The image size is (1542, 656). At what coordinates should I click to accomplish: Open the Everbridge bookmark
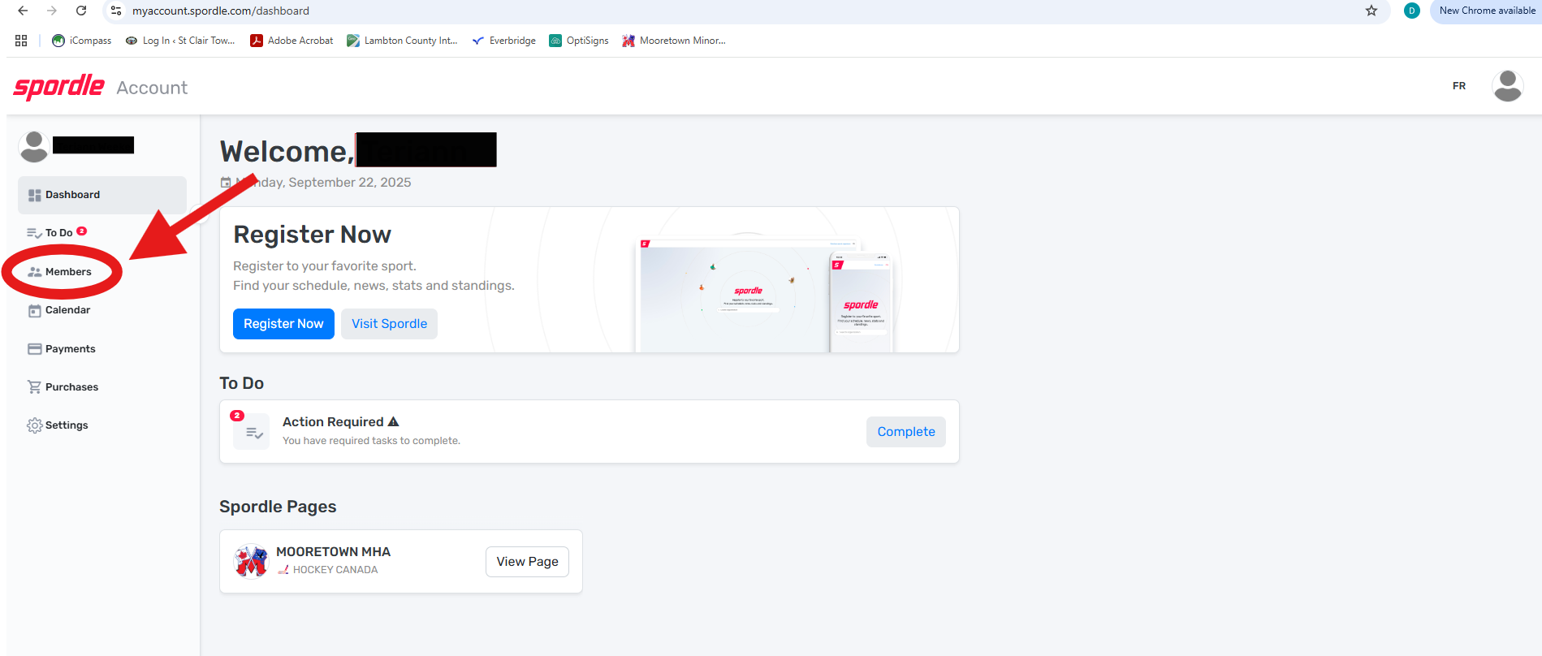(x=503, y=41)
